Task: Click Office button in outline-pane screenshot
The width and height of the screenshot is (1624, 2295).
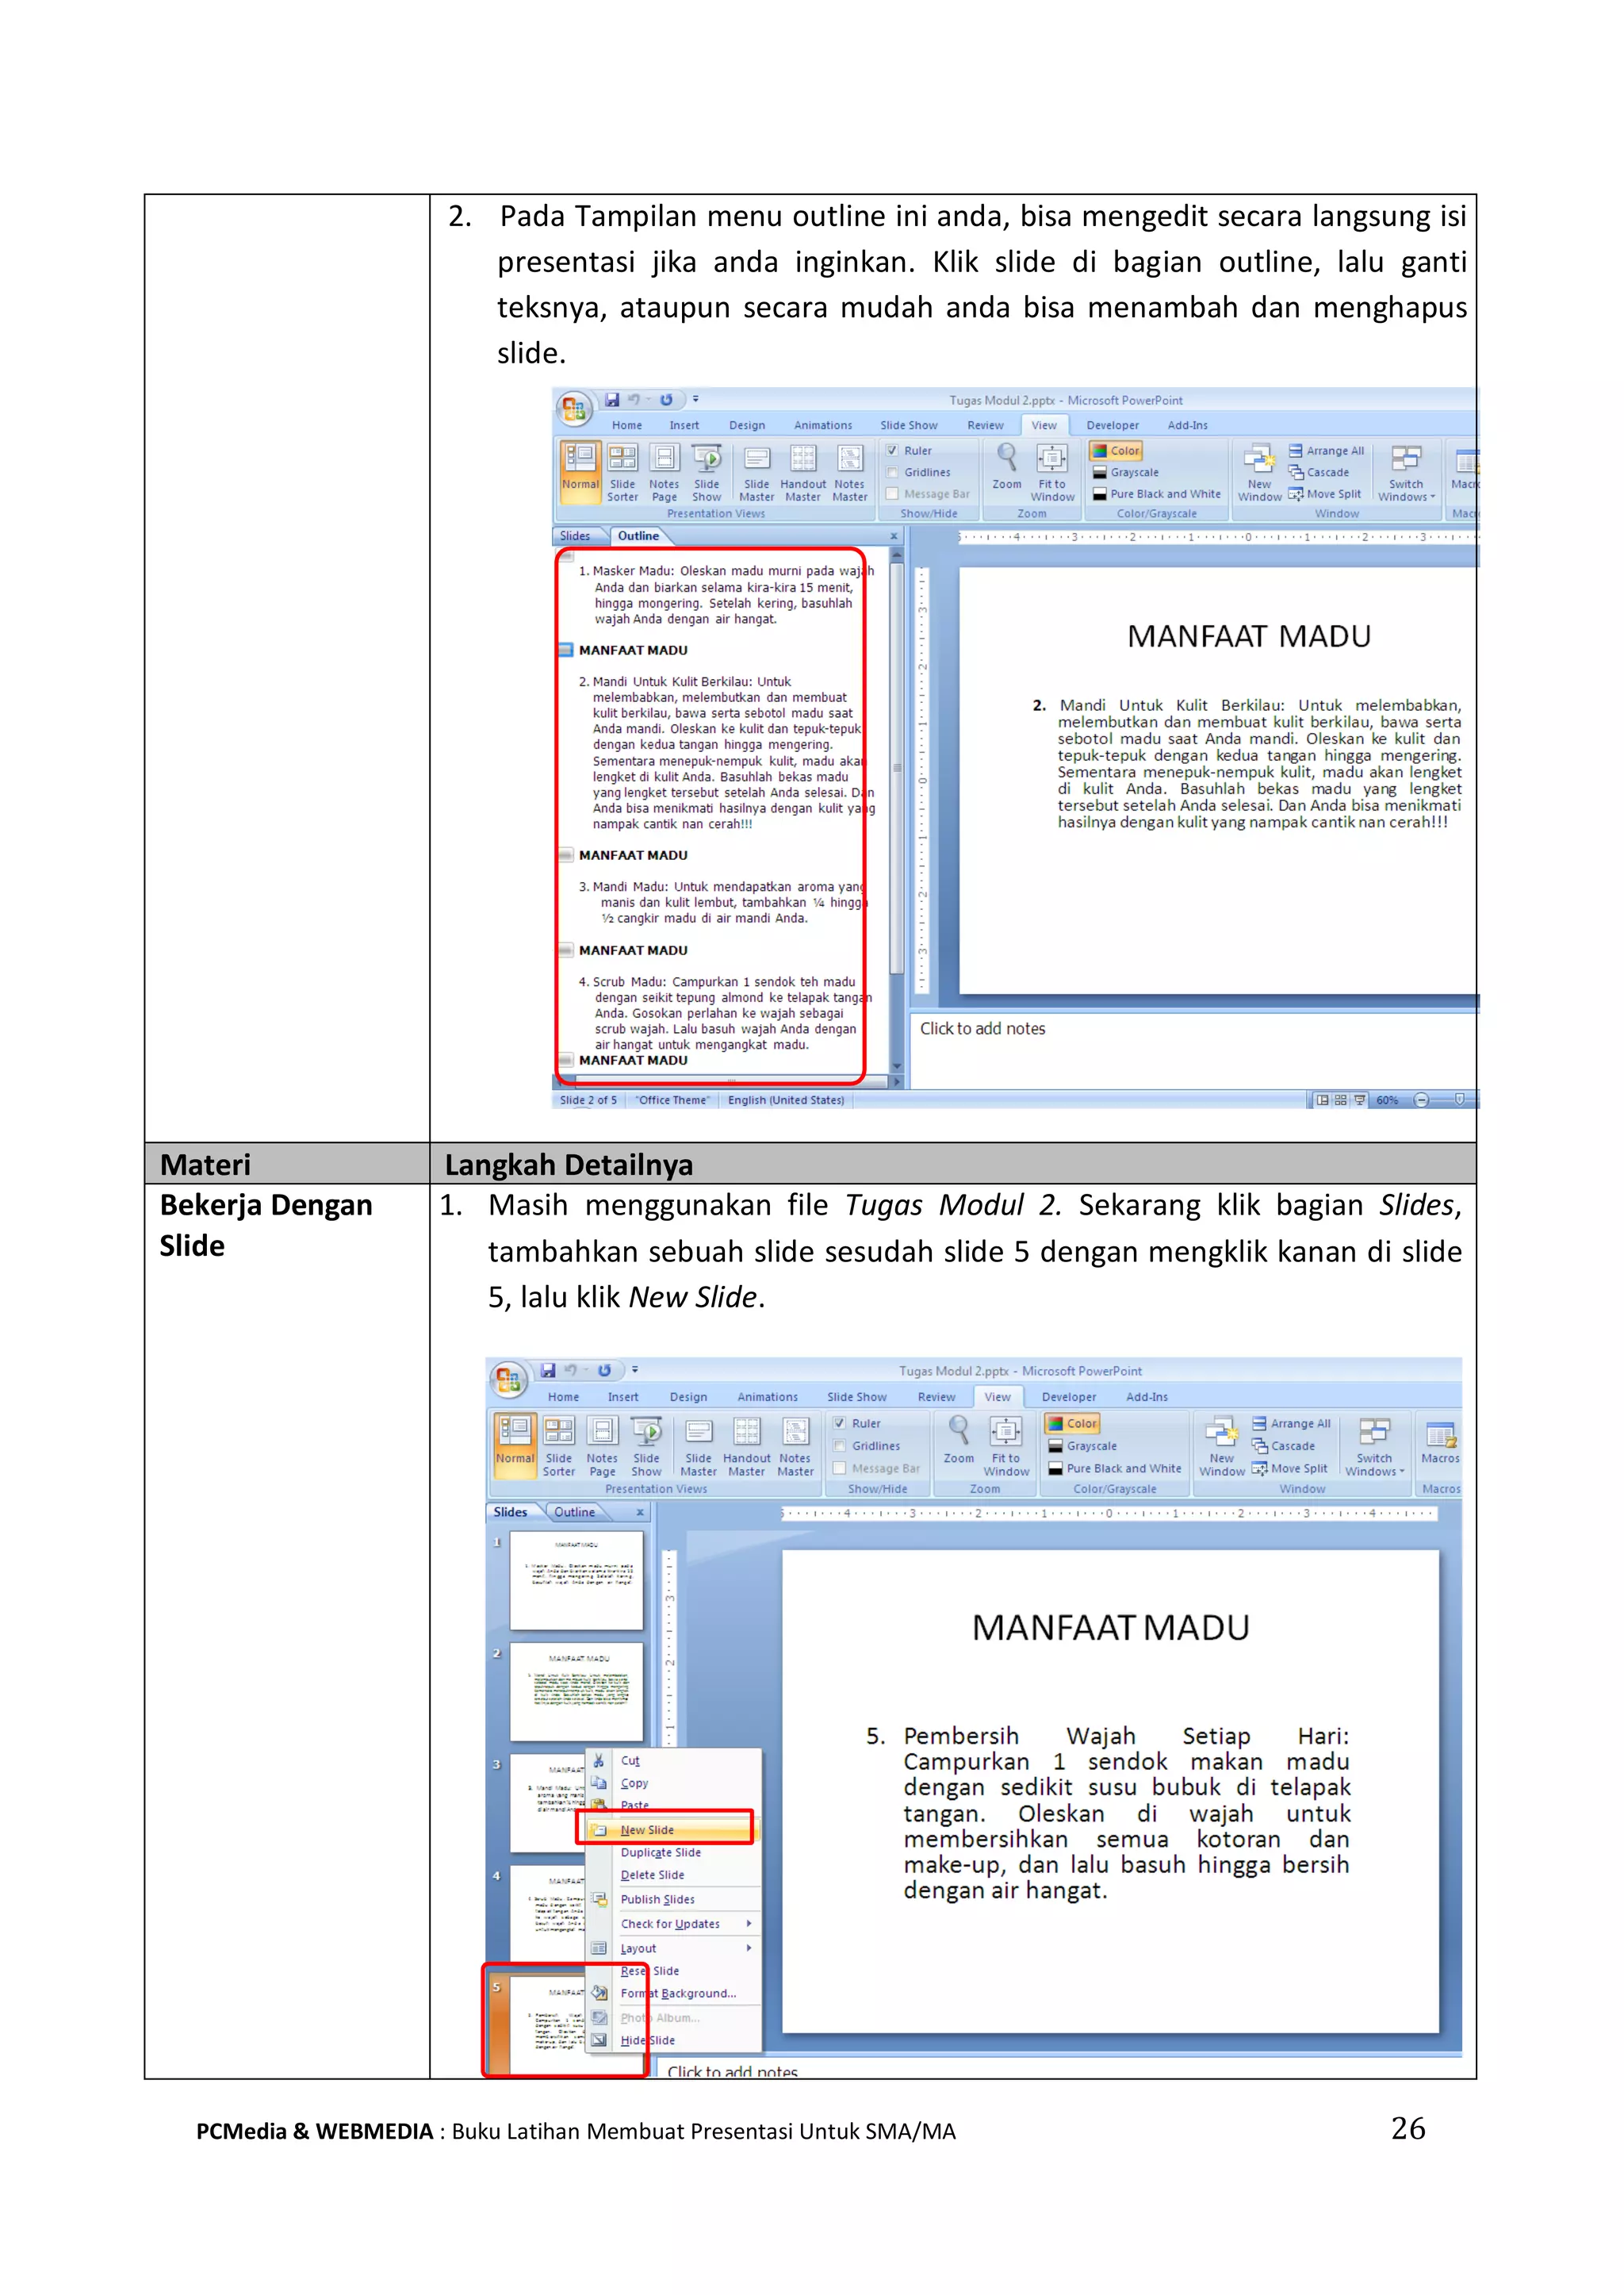Action: (573, 409)
